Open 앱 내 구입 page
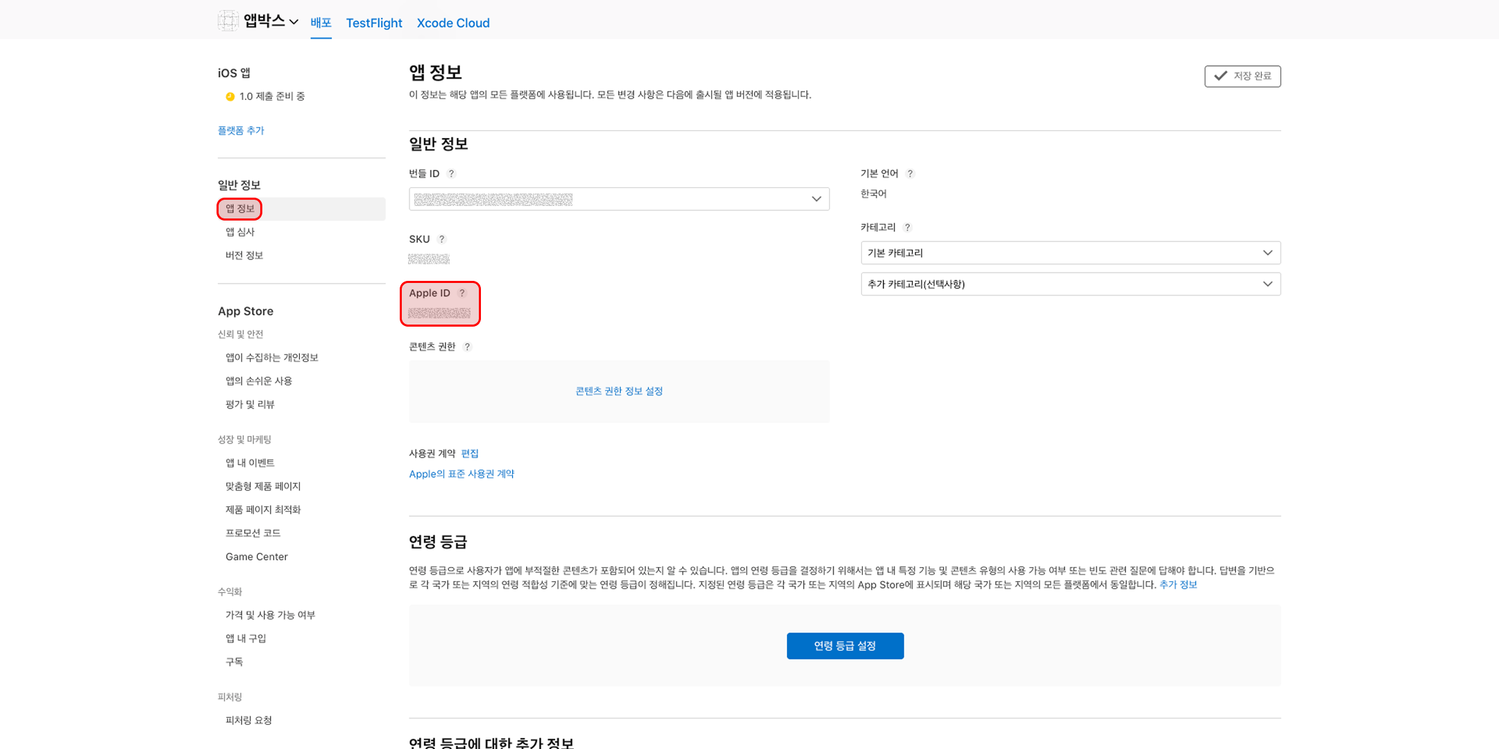The image size is (1499, 749). [x=246, y=639]
